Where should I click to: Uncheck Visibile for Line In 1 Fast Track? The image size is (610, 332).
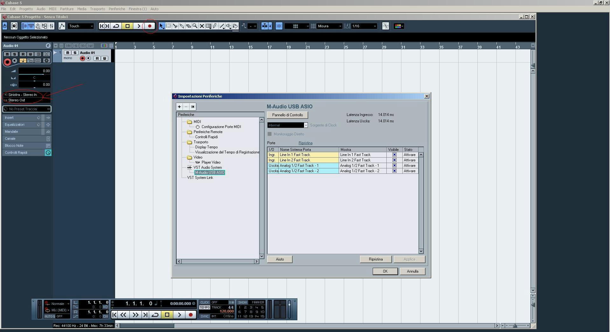point(394,155)
